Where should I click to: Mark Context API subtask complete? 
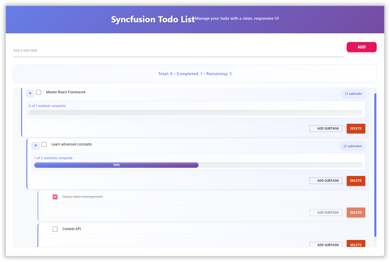click(x=55, y=229)
